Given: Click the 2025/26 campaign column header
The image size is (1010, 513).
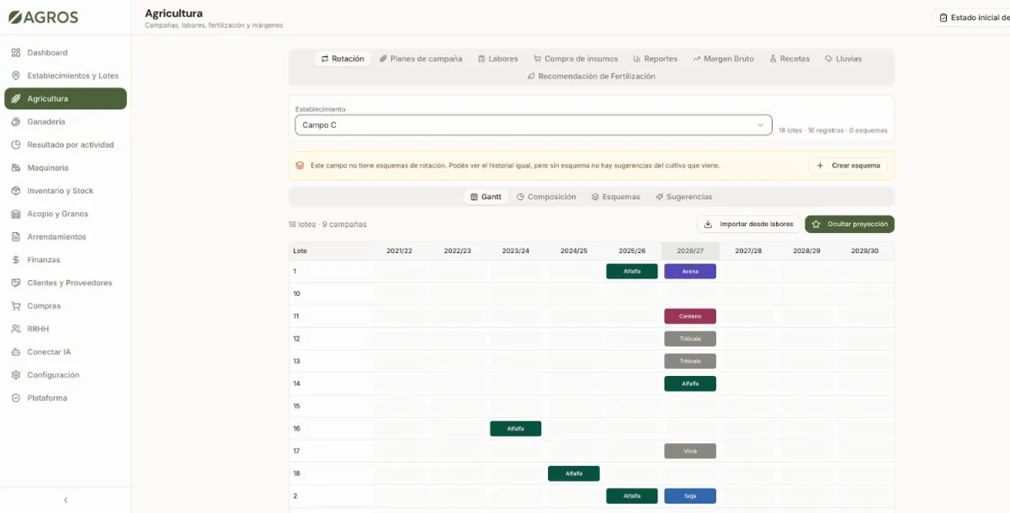Looking at the screenshot, I should pos(632,251).
